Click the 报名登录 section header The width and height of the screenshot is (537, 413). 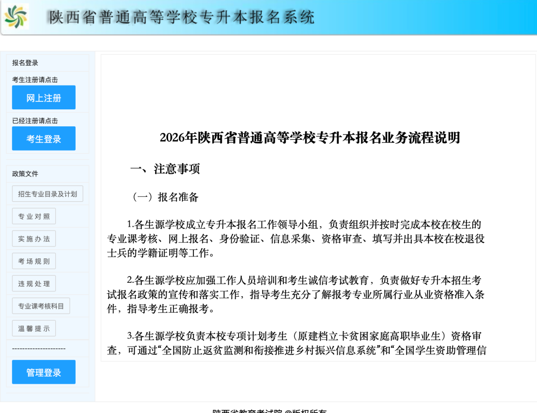25,63
